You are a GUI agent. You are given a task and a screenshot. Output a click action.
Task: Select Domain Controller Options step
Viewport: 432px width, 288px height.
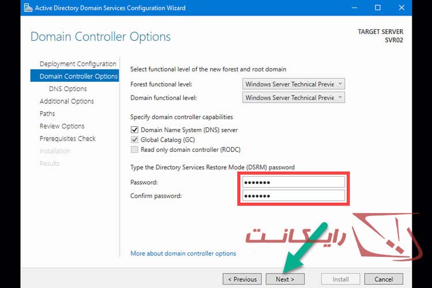78,76
